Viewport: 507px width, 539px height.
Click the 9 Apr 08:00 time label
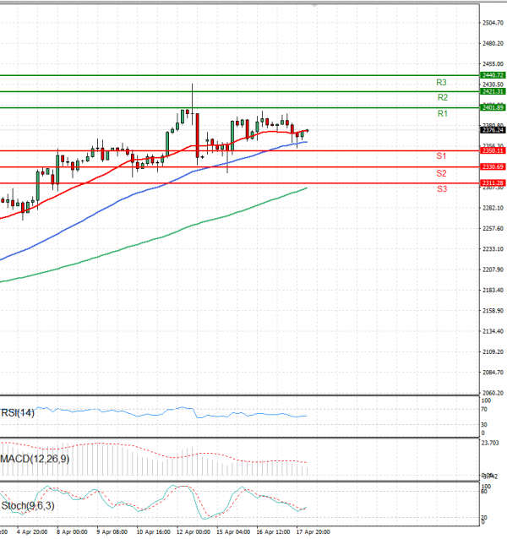[112, 532]
